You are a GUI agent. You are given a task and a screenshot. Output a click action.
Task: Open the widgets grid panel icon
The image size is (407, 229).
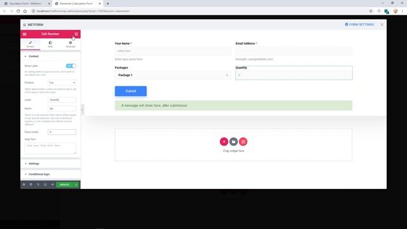pyautogui.click(x=76, y=34)
